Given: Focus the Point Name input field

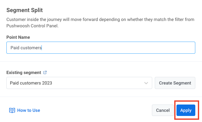Looking at the screenshot, I should tap(101, 48).
